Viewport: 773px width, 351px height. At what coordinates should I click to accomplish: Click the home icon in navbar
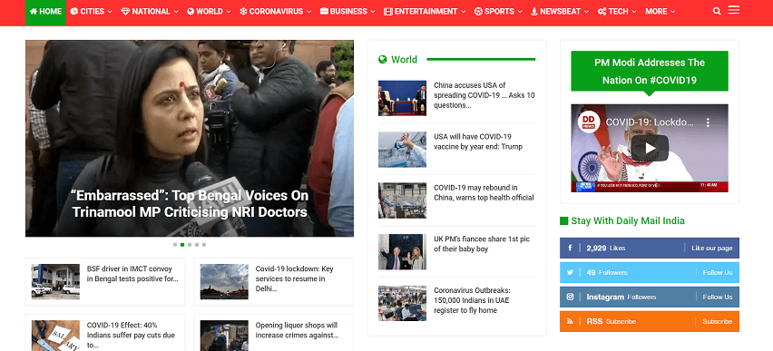click(x=34, y=12)
